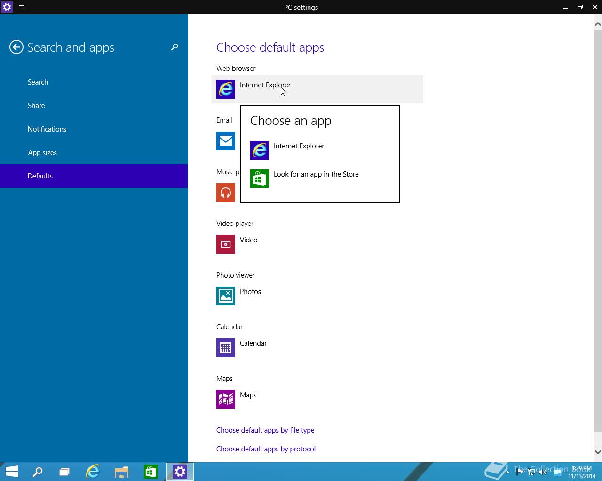The image size is (602, 481).
Task: Go back using the back arrow
Action: 16,47
